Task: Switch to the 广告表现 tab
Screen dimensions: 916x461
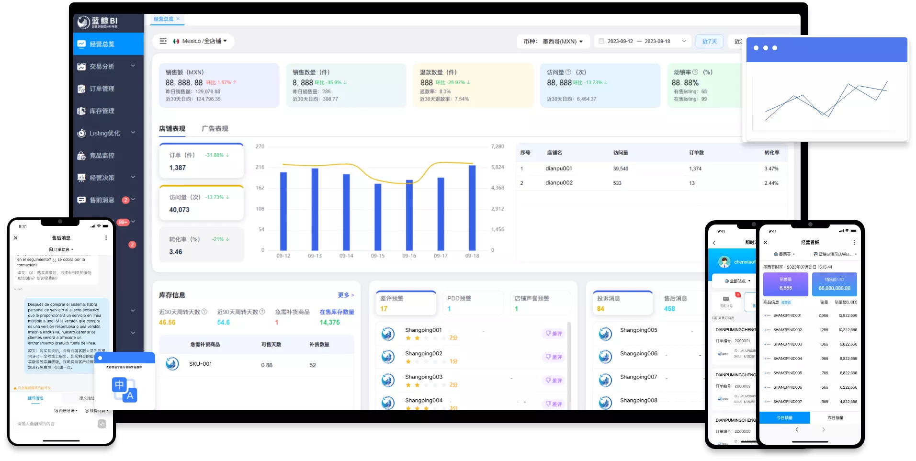Action: (215, 129)
